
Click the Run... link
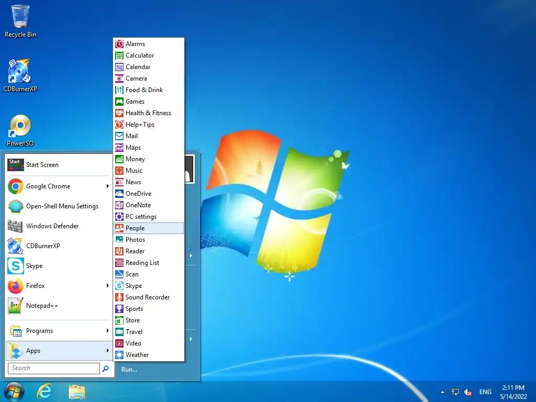click(x=129, y=370)
